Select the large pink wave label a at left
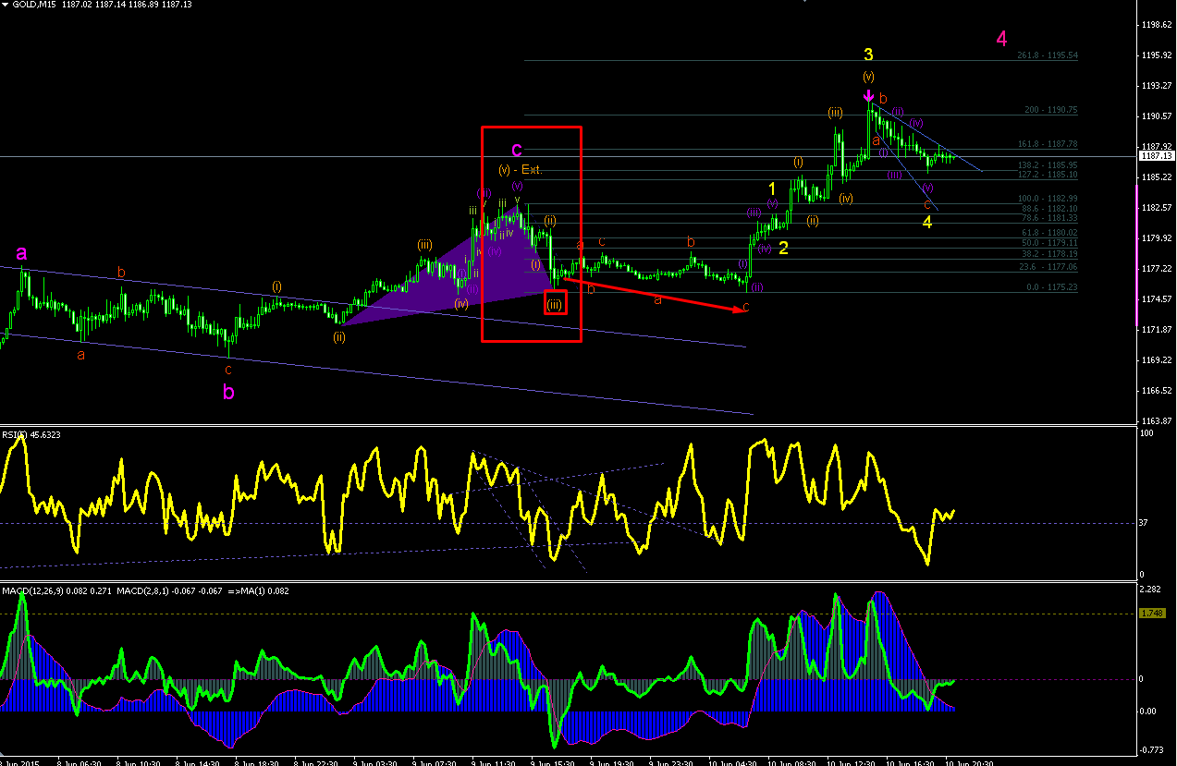The height and width of the screenshot is (766, 1177). [x=21, y=253]
